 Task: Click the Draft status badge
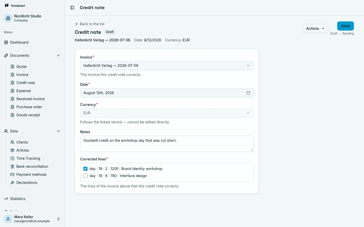click(110, 32)
